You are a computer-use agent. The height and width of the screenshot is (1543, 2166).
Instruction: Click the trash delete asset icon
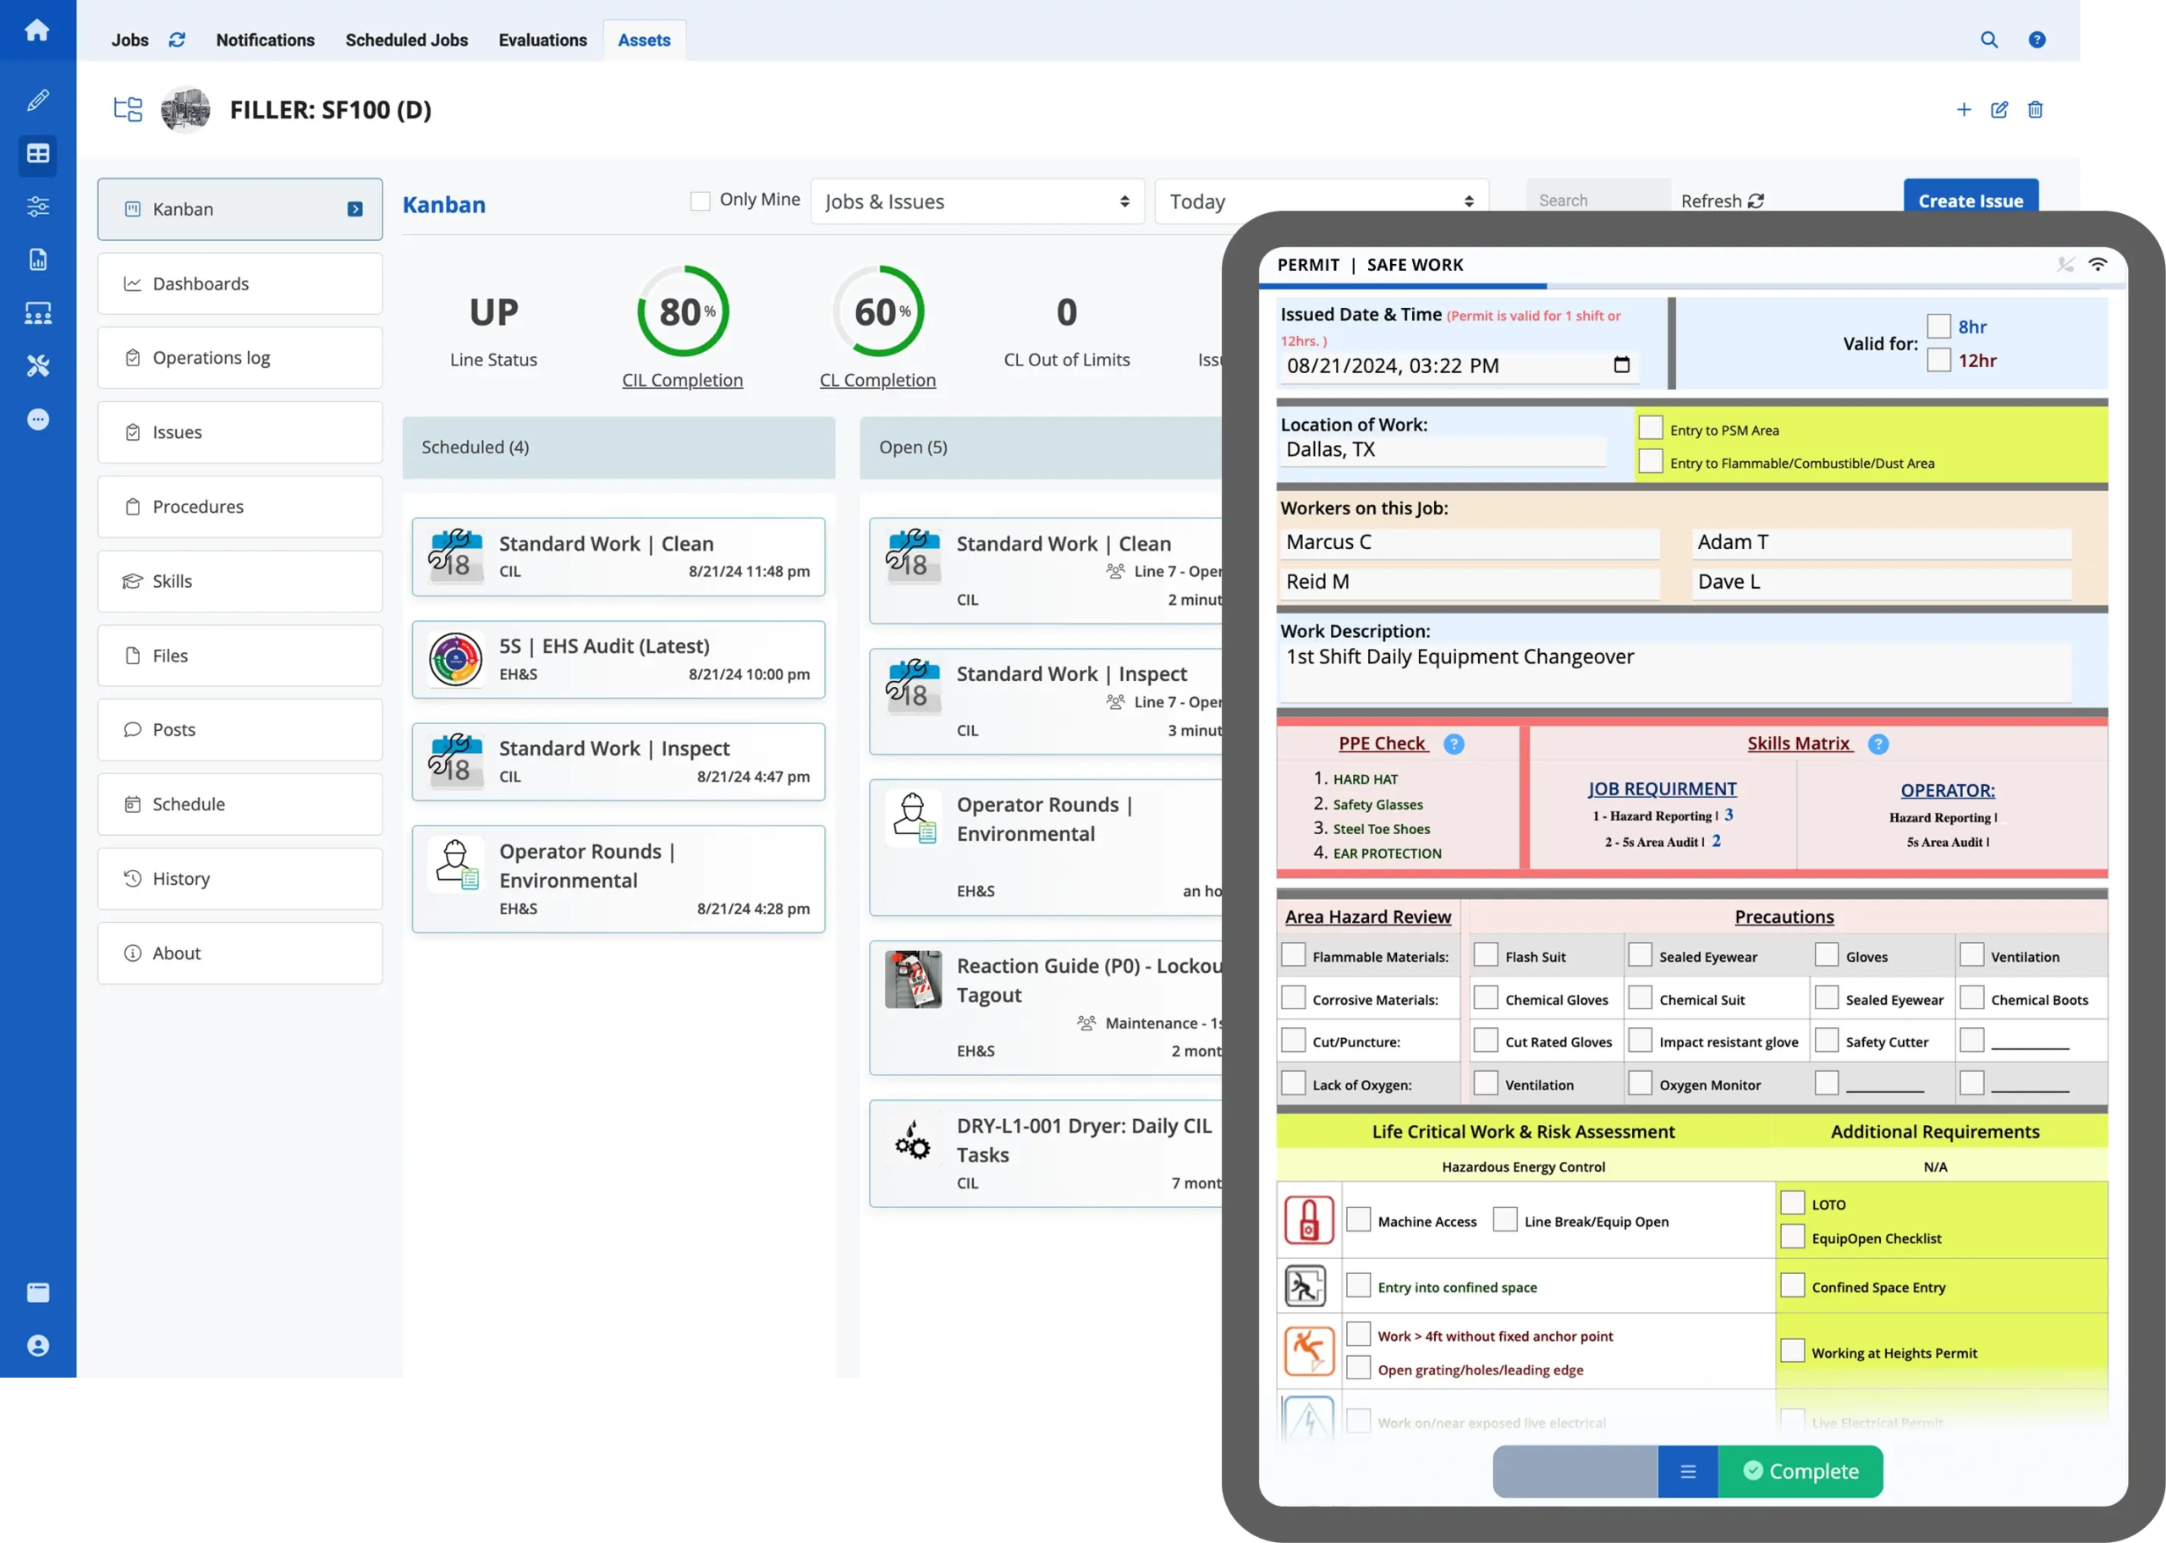[2035, 110]
